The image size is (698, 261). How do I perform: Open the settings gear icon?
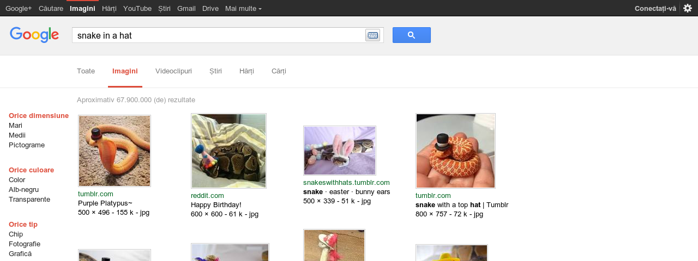[688, 8]
